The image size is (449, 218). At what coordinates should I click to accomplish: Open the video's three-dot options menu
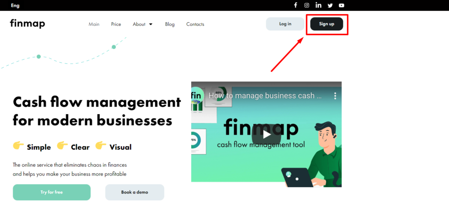pos(335,96)
